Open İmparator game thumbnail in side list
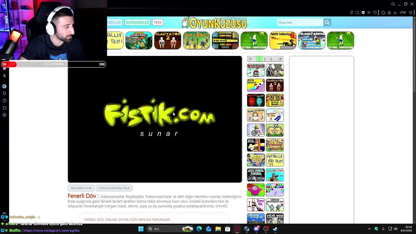 point(256,71)
